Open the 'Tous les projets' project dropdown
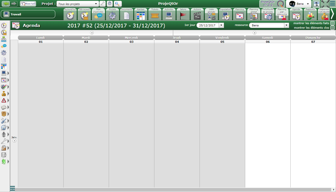Screen dimensions: 336x192 [78, 4]
